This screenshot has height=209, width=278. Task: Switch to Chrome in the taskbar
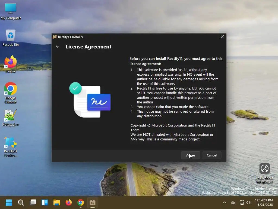80,202
